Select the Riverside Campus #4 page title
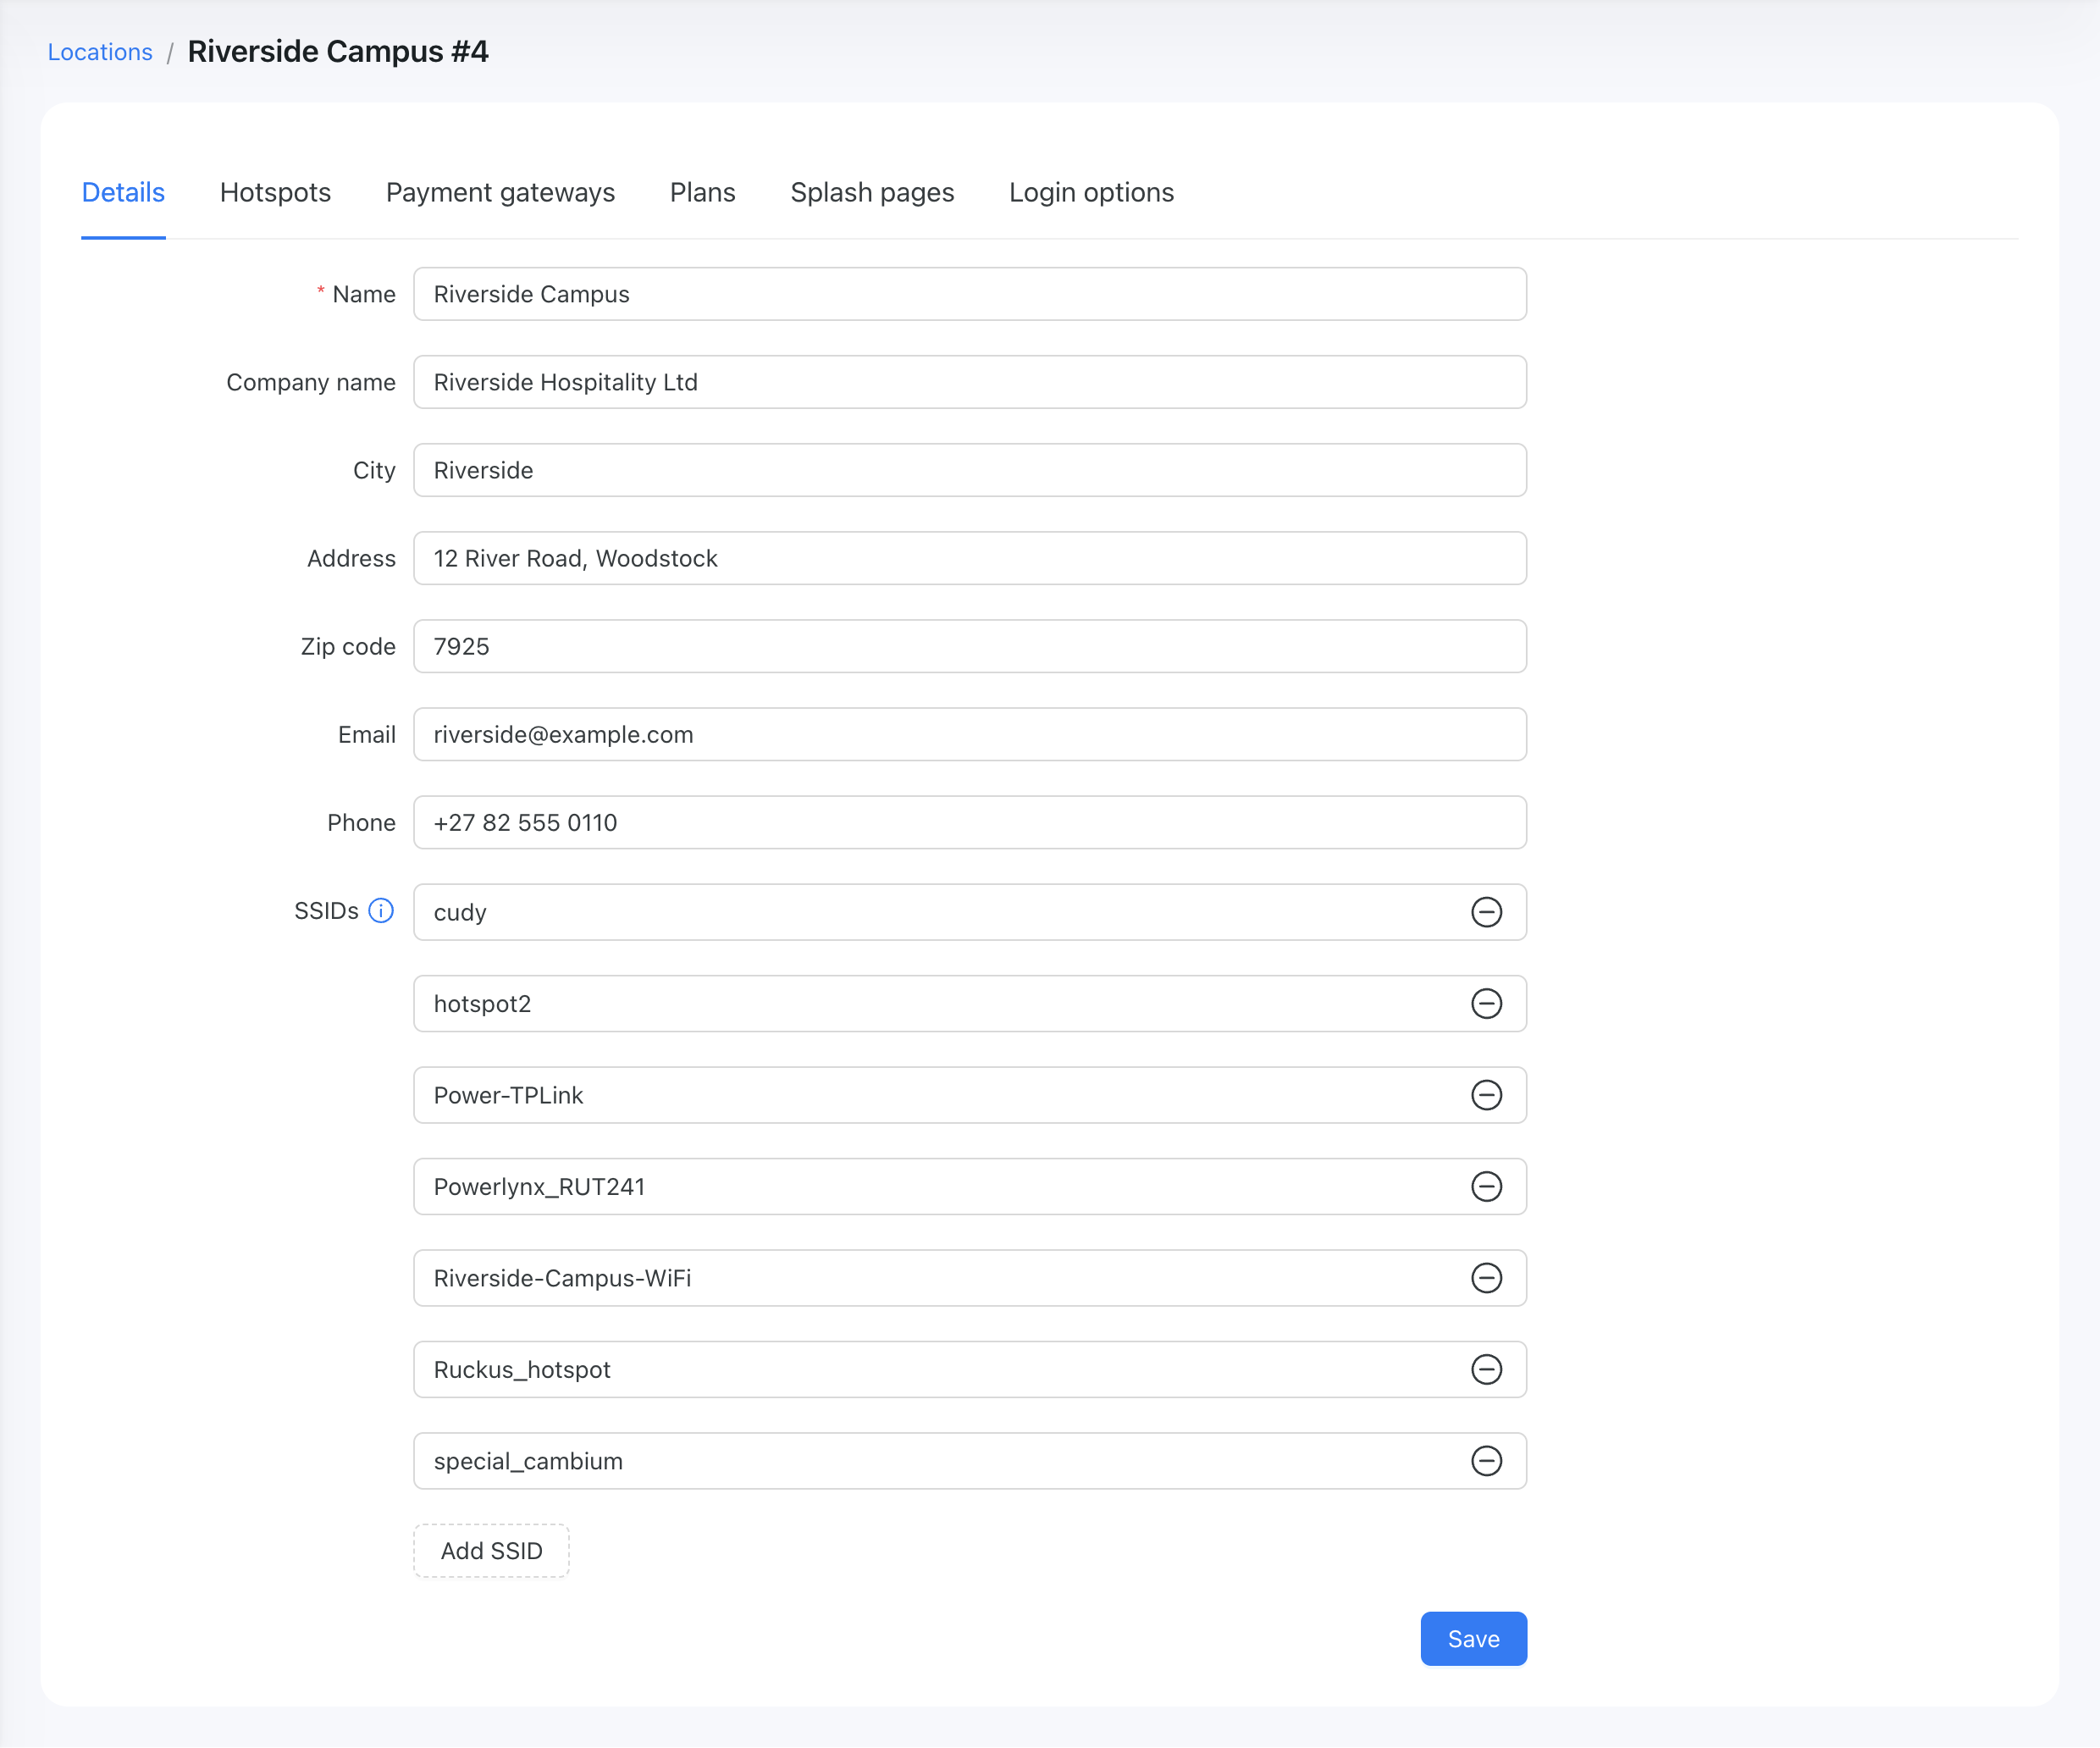The image size is (2100, 1748). click(x=338, y=51)
